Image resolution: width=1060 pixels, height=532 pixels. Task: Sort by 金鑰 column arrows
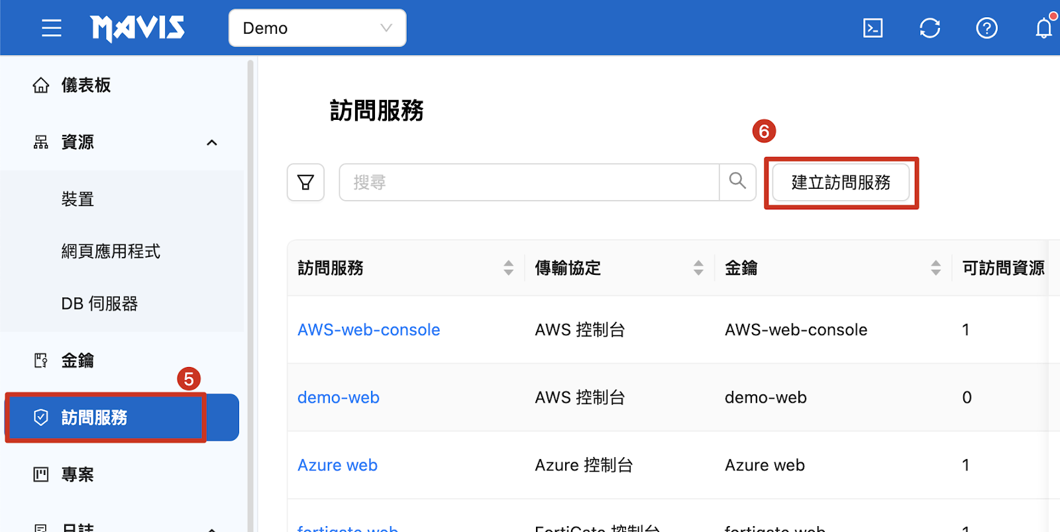[935, 268]
